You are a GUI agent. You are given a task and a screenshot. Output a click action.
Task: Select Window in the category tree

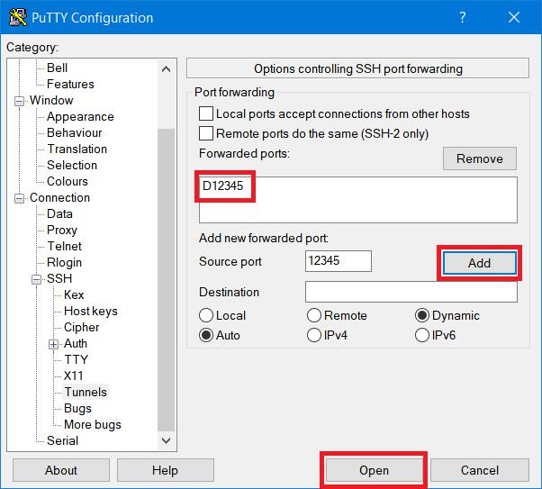click(x=51, y=100)
